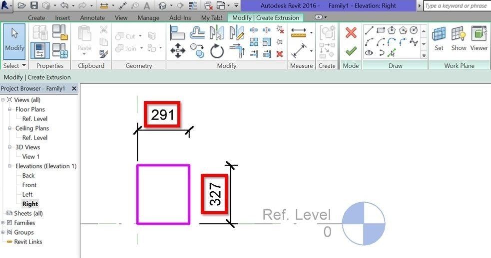Open the Revit application menu button
Screen dimensions: 491x258
[x=6, y=5]
